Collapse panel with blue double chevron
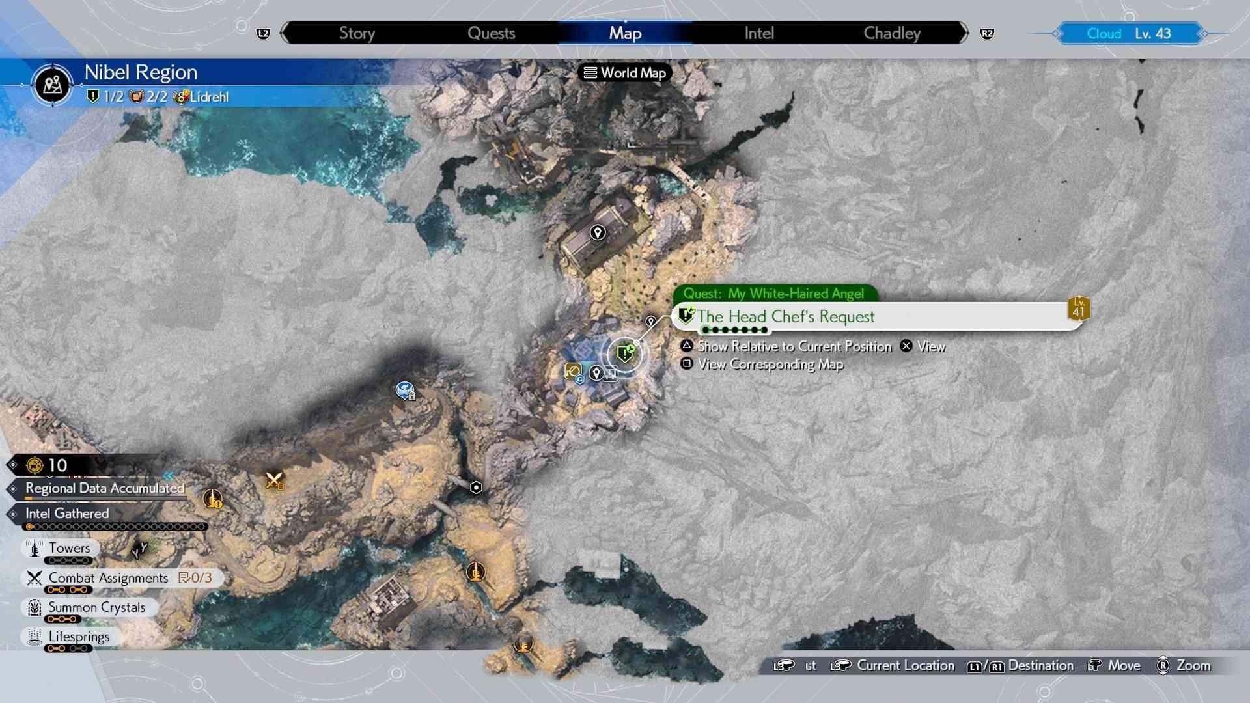1250x703 pixels. [169, 476]
